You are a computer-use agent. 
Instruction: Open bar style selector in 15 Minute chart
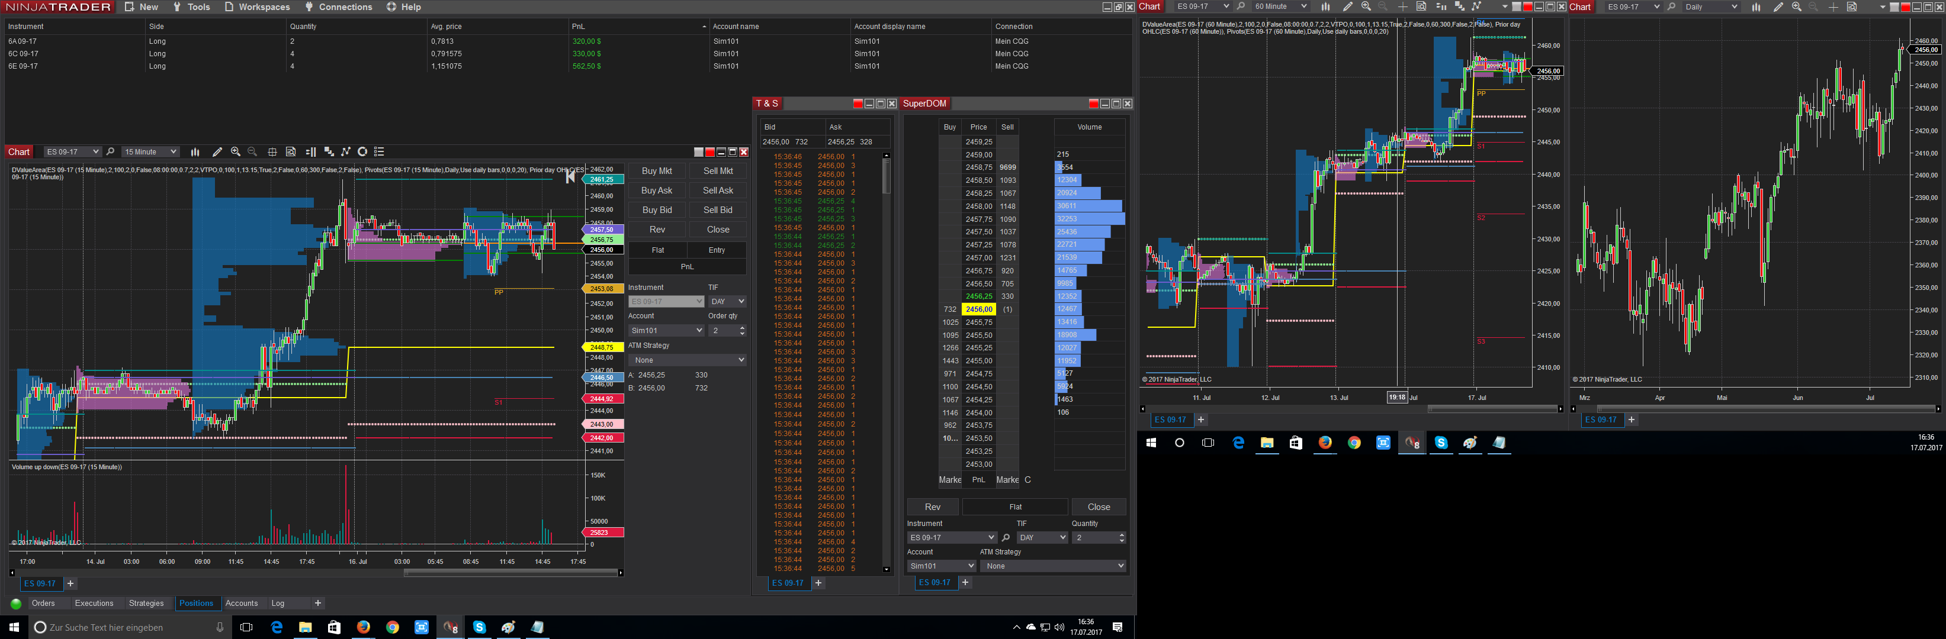coord(195,151)
